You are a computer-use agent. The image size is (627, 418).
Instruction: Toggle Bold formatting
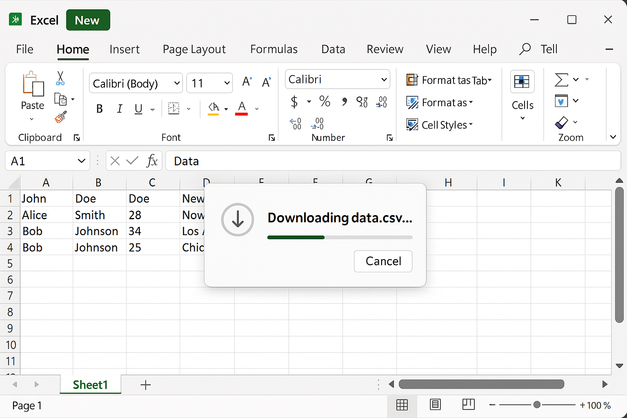100,109
